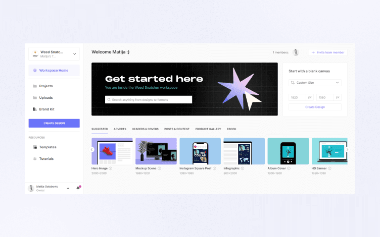Viewport: 380px width, 237px height.
Task: Click info icon beside Mockup Scene
Action: (x=159, y=168)
